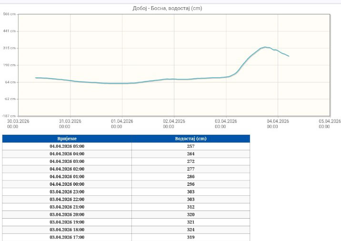Click the 05.04.2026 x-axis date label

[x=330, y=124]
